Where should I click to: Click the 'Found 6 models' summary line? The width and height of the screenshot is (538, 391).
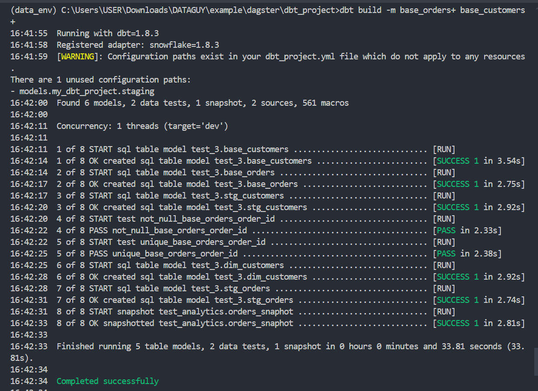[x=202, y=103]
